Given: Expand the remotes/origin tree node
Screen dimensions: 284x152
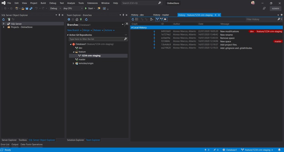Looking at the screenshot, I should 73,63.
